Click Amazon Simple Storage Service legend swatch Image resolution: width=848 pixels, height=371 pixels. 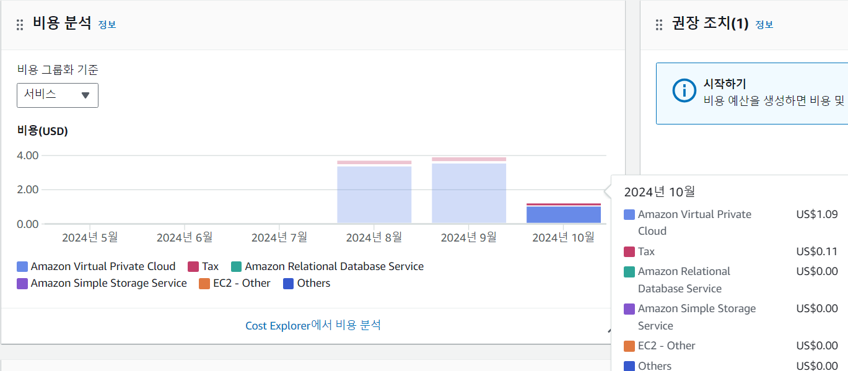coord(22,284)
